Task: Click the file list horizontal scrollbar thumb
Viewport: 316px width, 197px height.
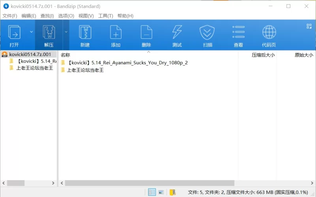Action: (150, 183)
